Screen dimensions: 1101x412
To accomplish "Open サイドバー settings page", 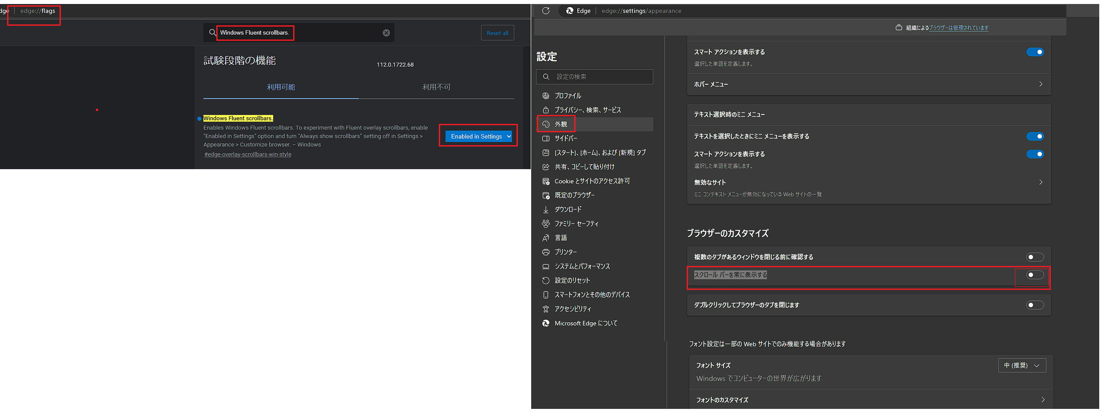I will coord(595,139).
